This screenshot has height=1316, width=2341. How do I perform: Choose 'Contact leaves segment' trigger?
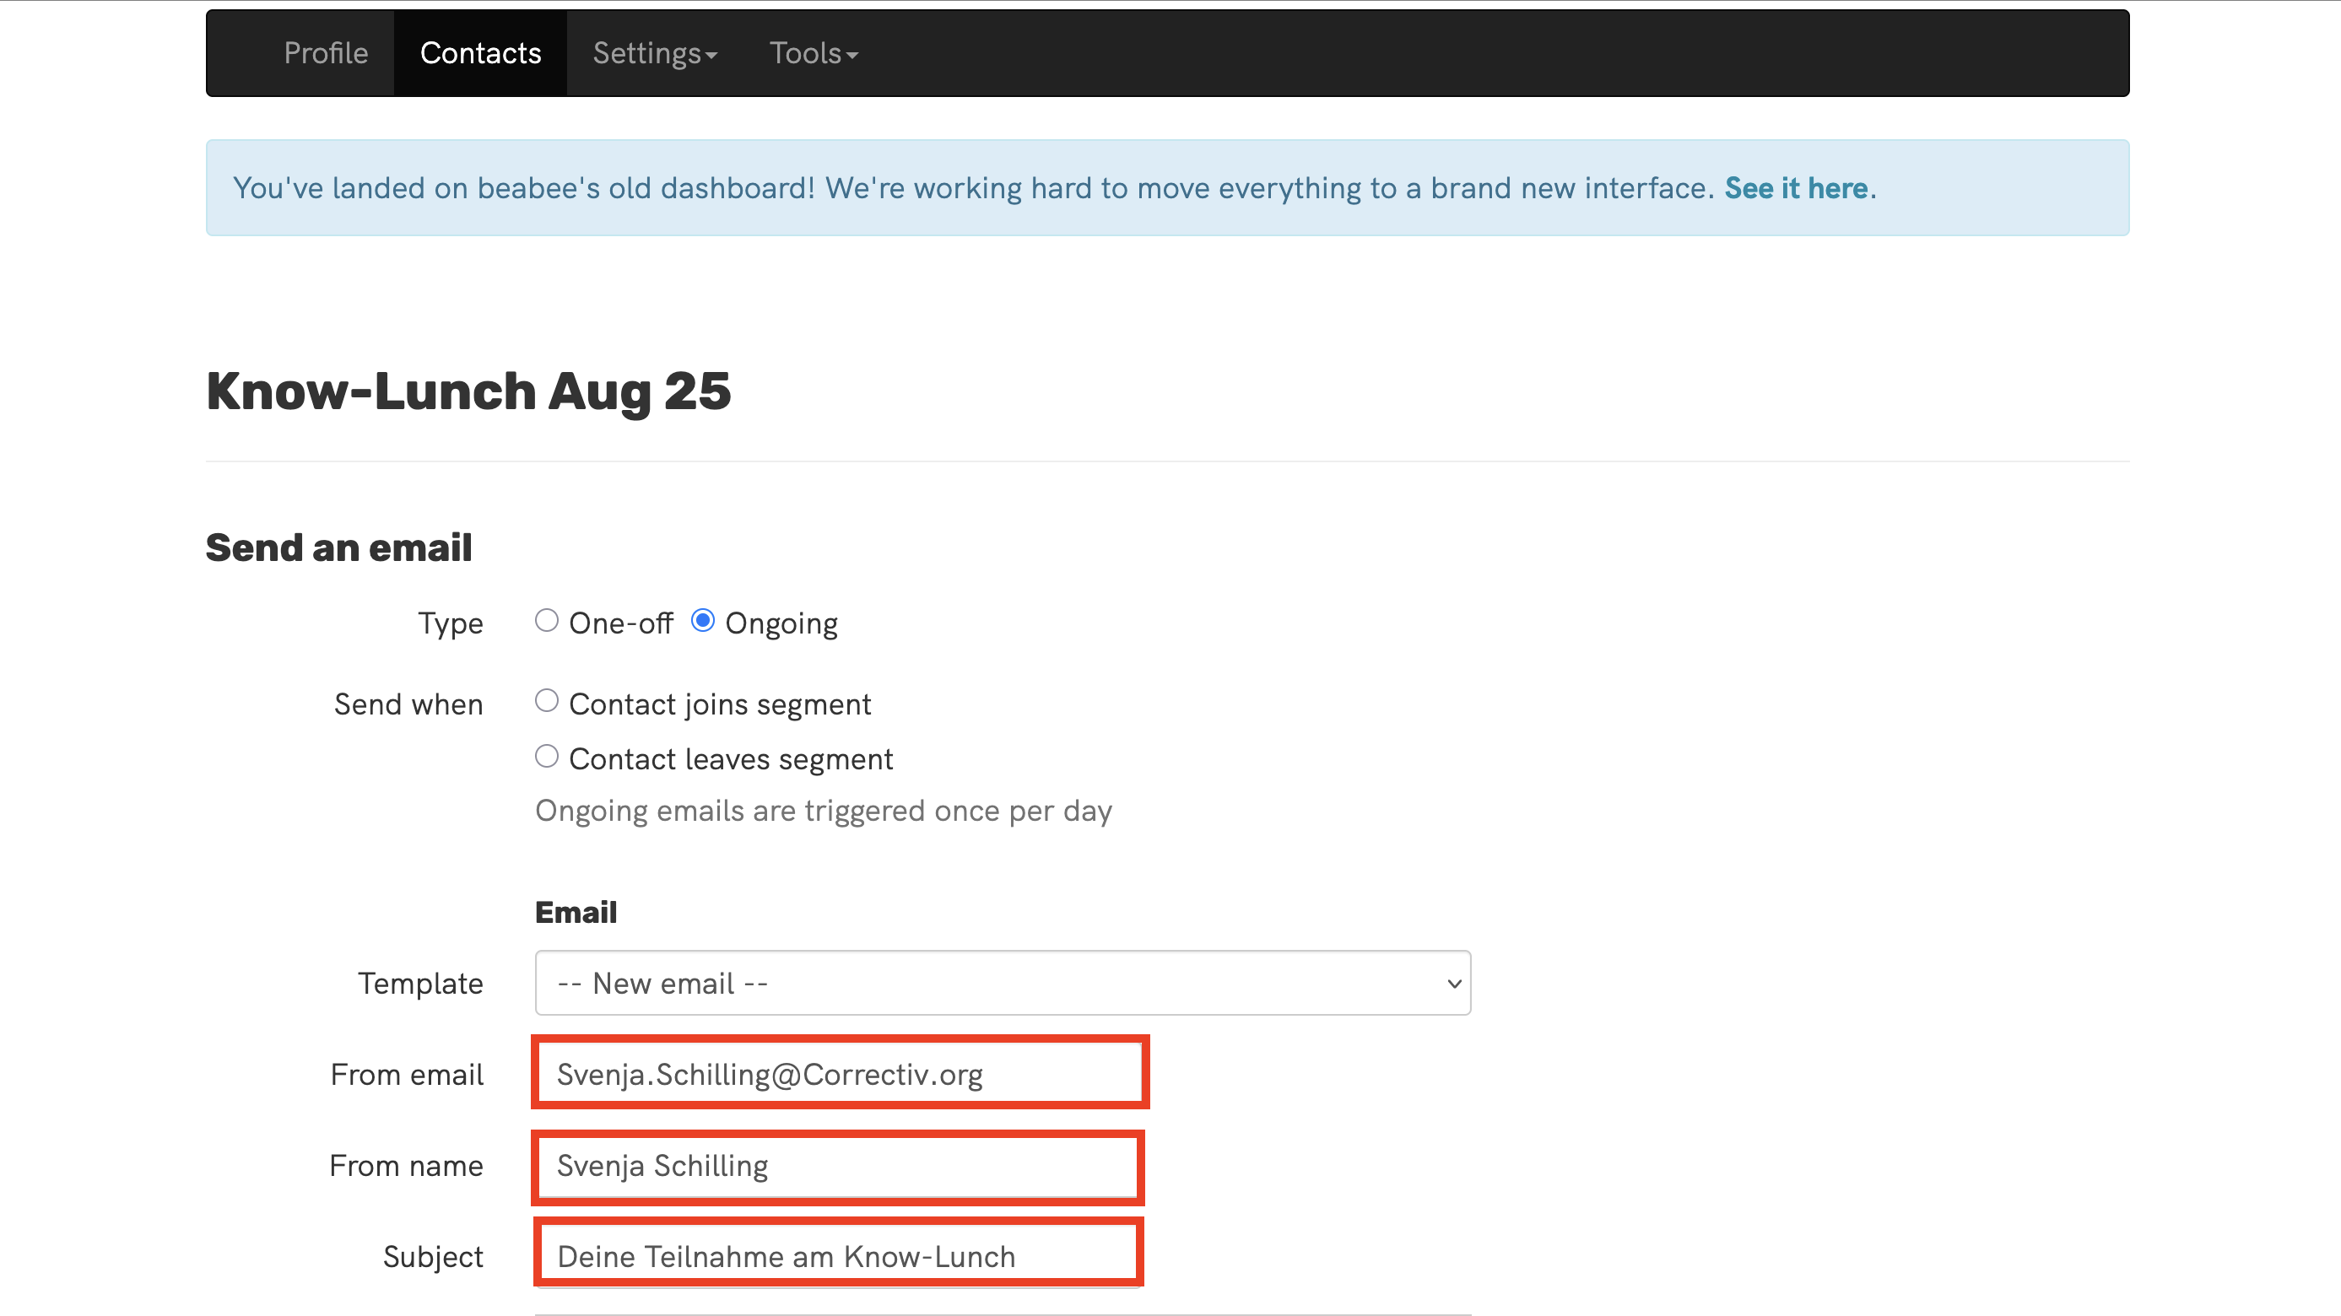pos(546,756)
